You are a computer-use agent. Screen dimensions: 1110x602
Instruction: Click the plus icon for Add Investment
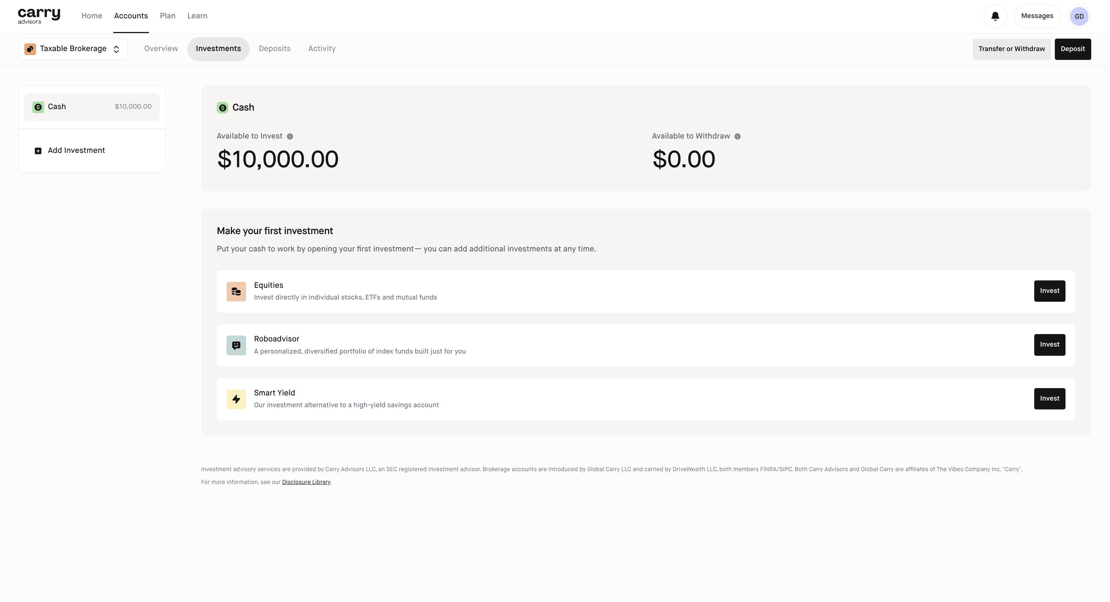[x=38, y=151]
